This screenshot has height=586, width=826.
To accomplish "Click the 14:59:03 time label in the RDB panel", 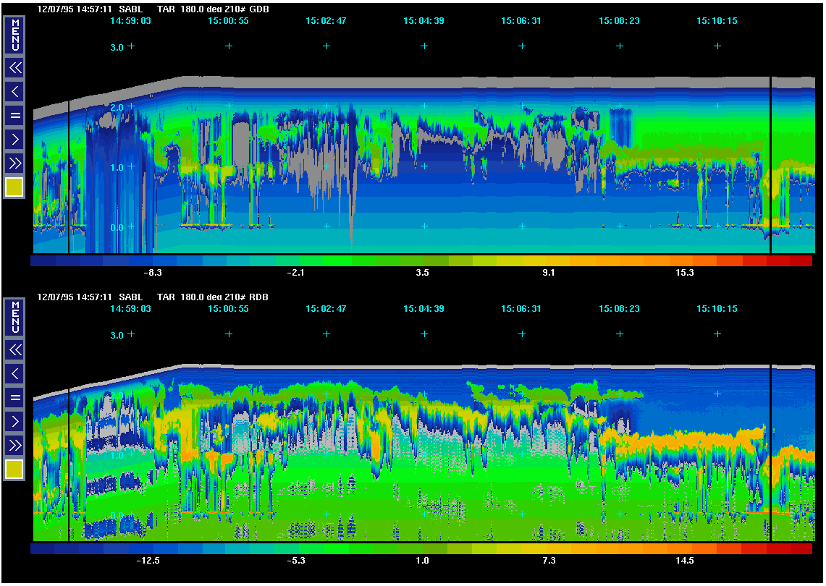I will pos(130,309).
